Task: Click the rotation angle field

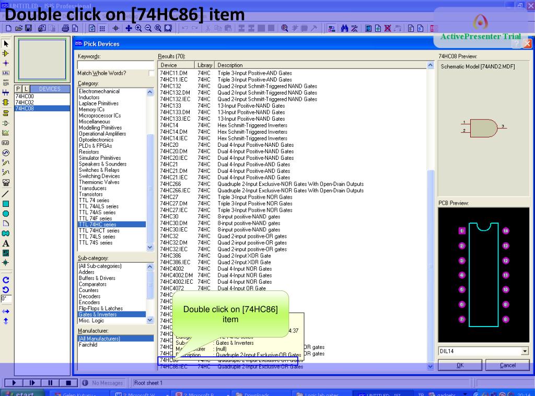Action: click(x=6, y=299)
